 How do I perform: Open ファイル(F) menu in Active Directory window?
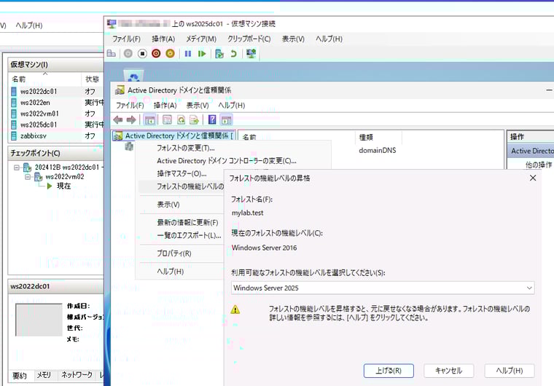tap(130, 106)
